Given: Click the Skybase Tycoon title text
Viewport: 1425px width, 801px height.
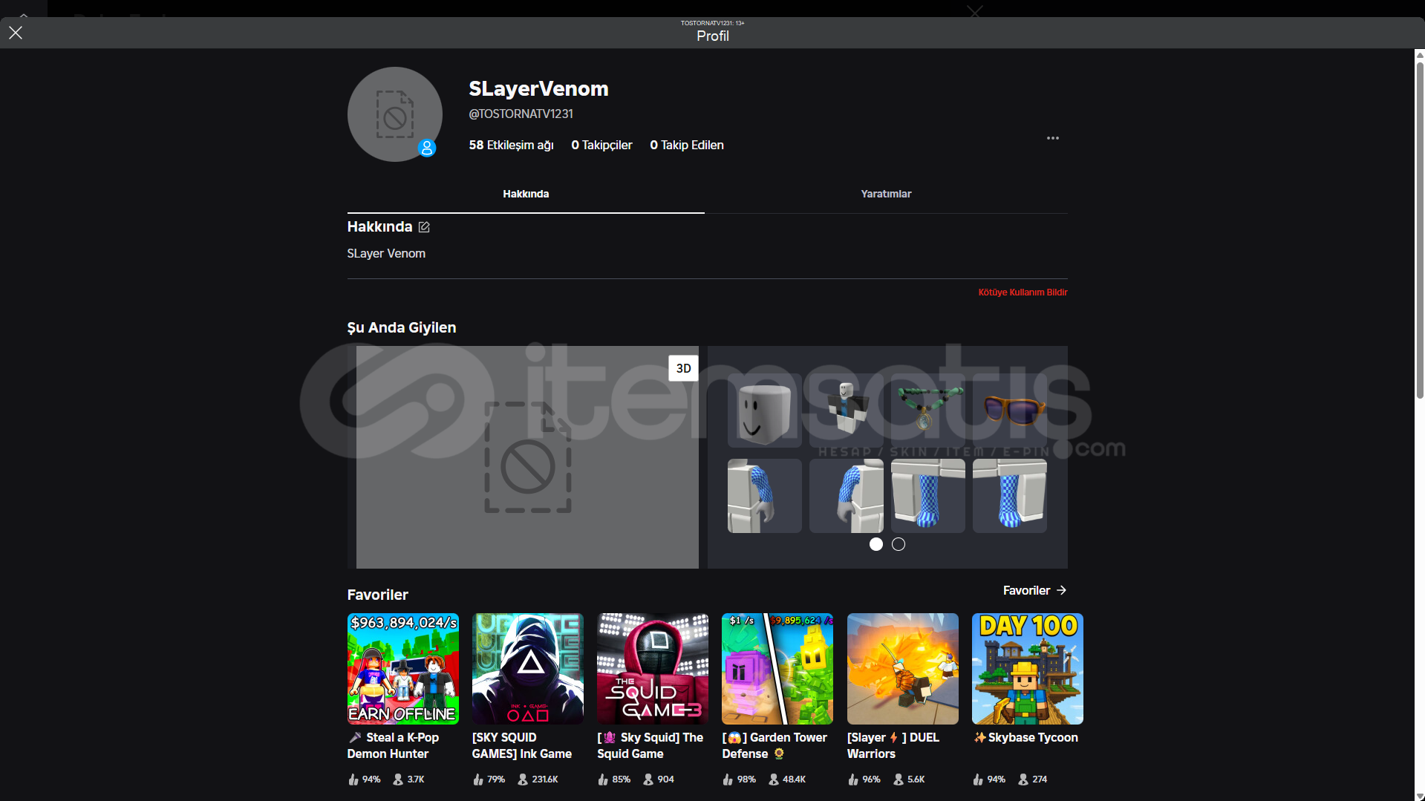Looking at the screenshot, I should click(1026, 737).
